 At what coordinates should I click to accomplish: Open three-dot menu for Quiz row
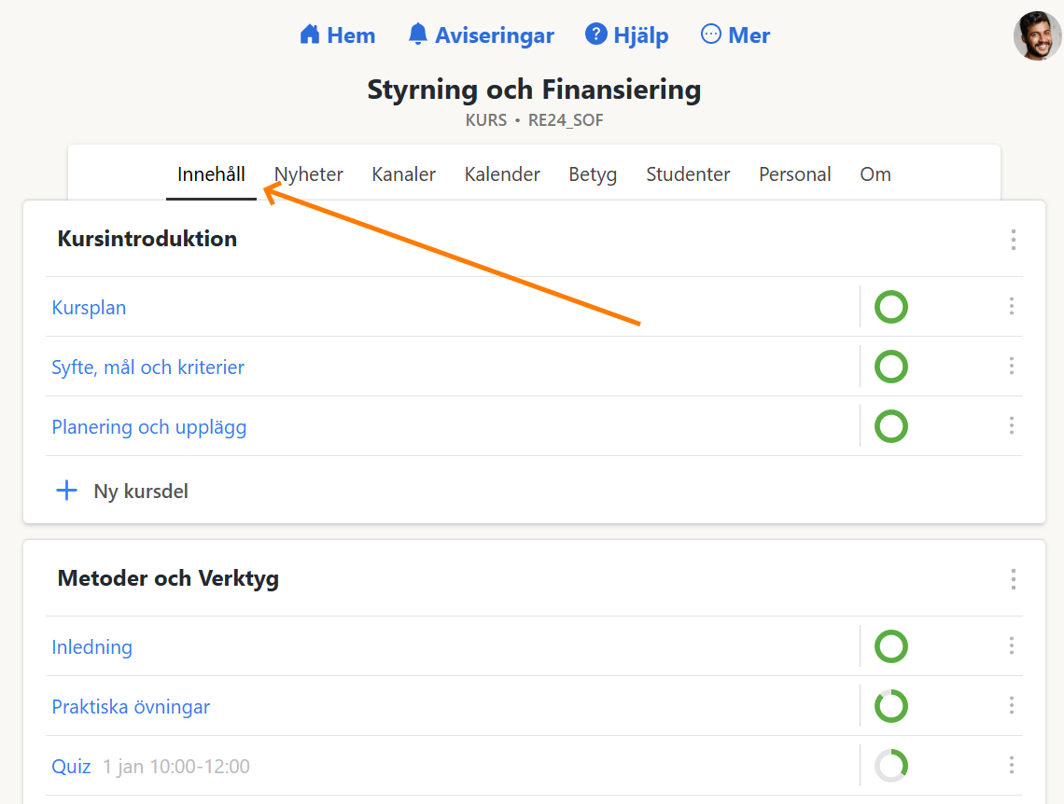click(x=1011, y=766)
